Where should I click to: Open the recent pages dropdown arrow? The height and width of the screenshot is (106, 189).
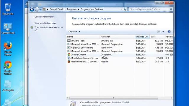point(41,9)
